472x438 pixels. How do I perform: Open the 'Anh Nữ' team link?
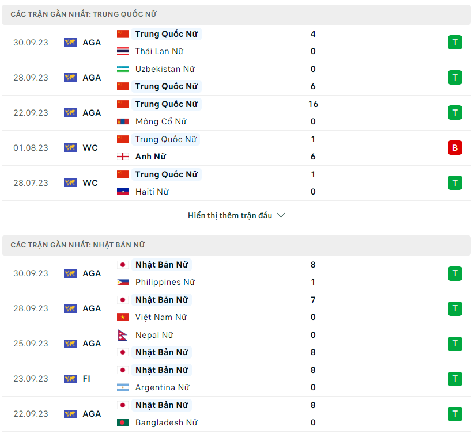[x=150, y=157]
